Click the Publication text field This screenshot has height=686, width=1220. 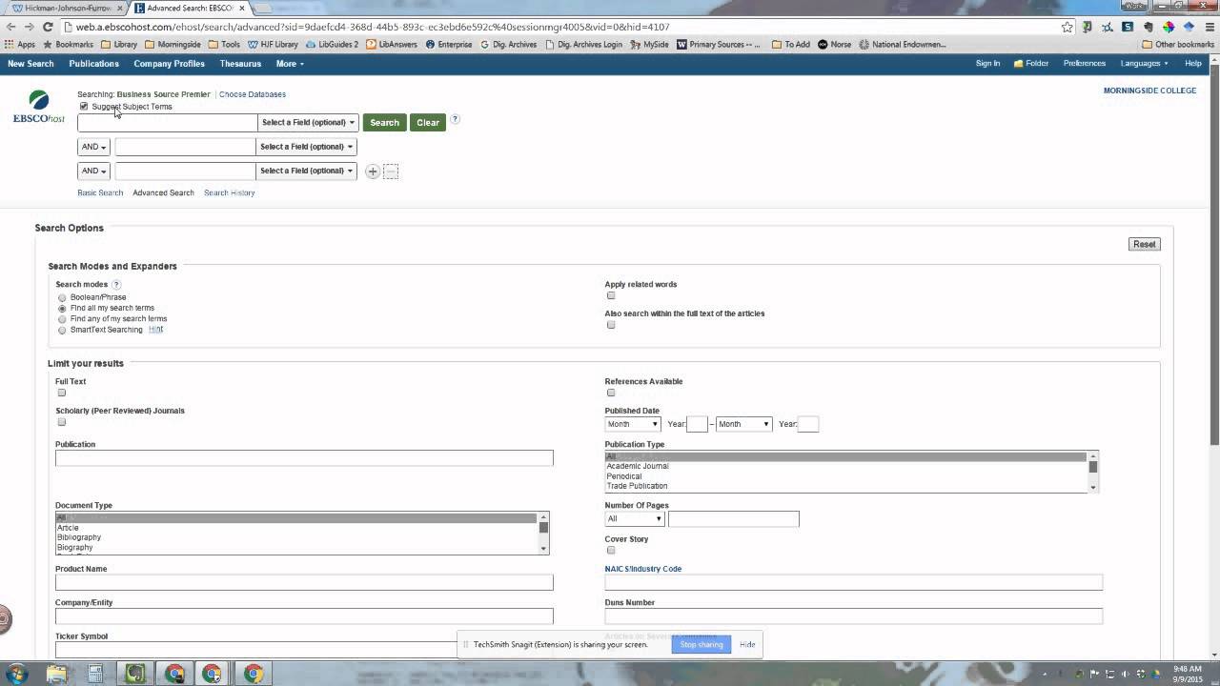pyautogui.click(x=304, y=458)
